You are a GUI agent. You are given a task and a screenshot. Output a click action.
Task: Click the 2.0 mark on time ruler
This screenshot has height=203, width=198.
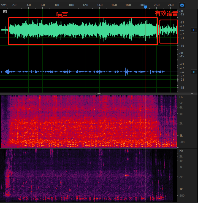click(14, 5)
